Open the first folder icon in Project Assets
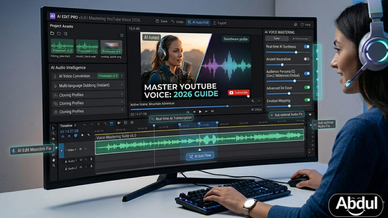 click(x=52, y=33)
